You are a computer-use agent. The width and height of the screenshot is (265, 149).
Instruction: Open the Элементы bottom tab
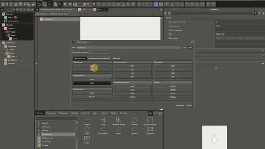coord(85,113)
